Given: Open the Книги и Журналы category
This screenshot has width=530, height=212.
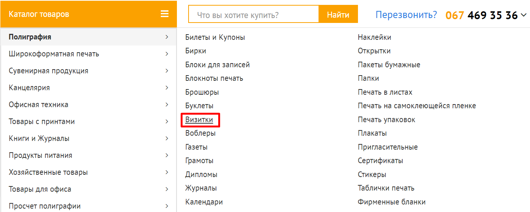Looking at the screenshot, I should coord(39,138).
